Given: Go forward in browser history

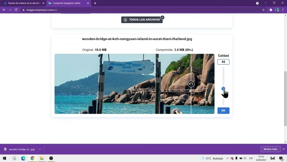Looking at the screenshot, I should pyautogui.click(x=10, y=10).
